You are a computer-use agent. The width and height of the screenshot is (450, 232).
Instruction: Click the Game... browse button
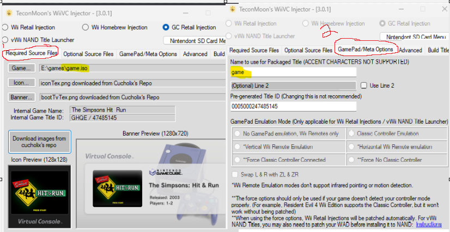(x=22, y=68)
